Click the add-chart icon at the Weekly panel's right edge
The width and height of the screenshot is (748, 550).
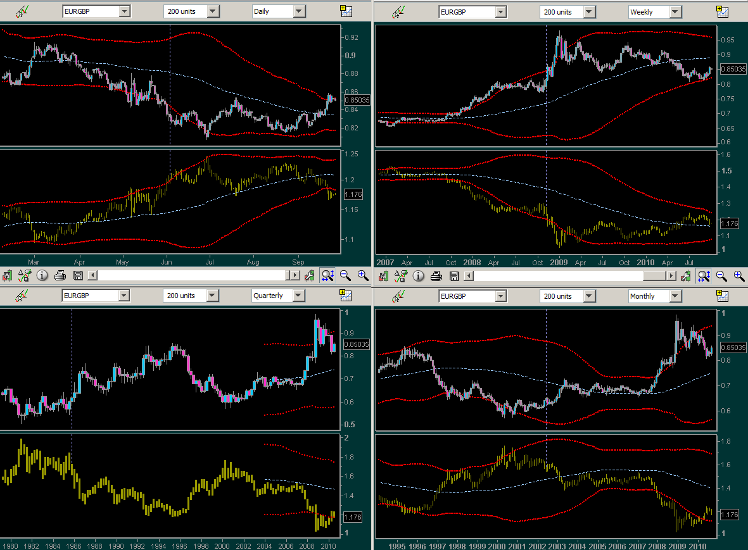(x=723, y=11)
